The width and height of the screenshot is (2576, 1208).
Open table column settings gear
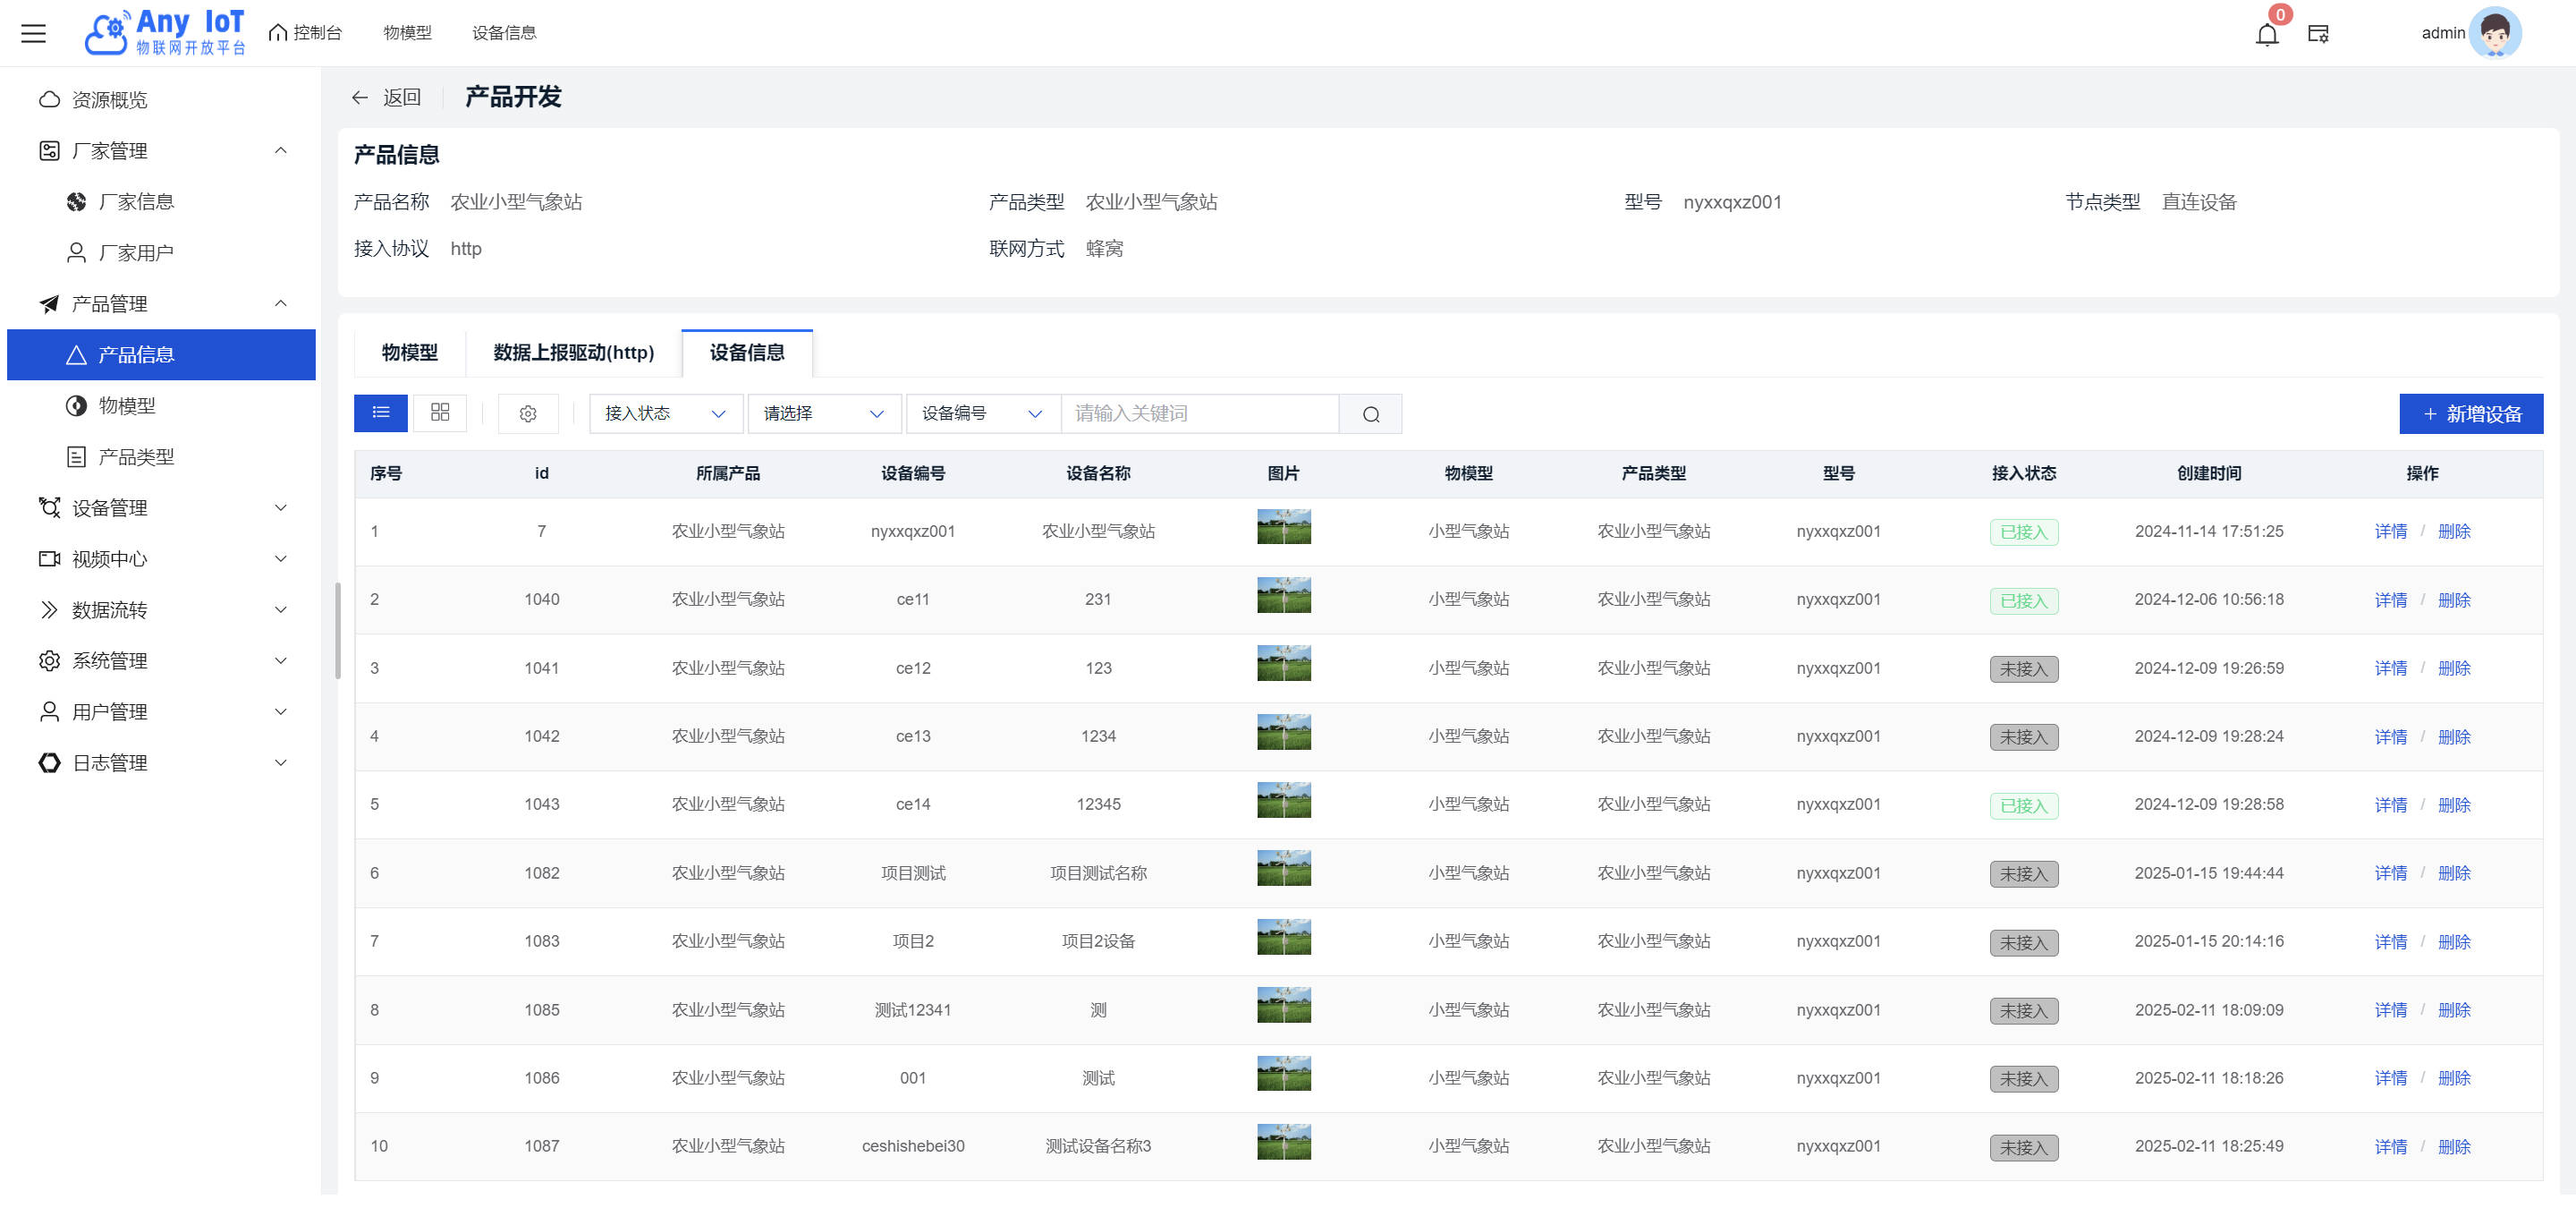[x=528, y=414]
